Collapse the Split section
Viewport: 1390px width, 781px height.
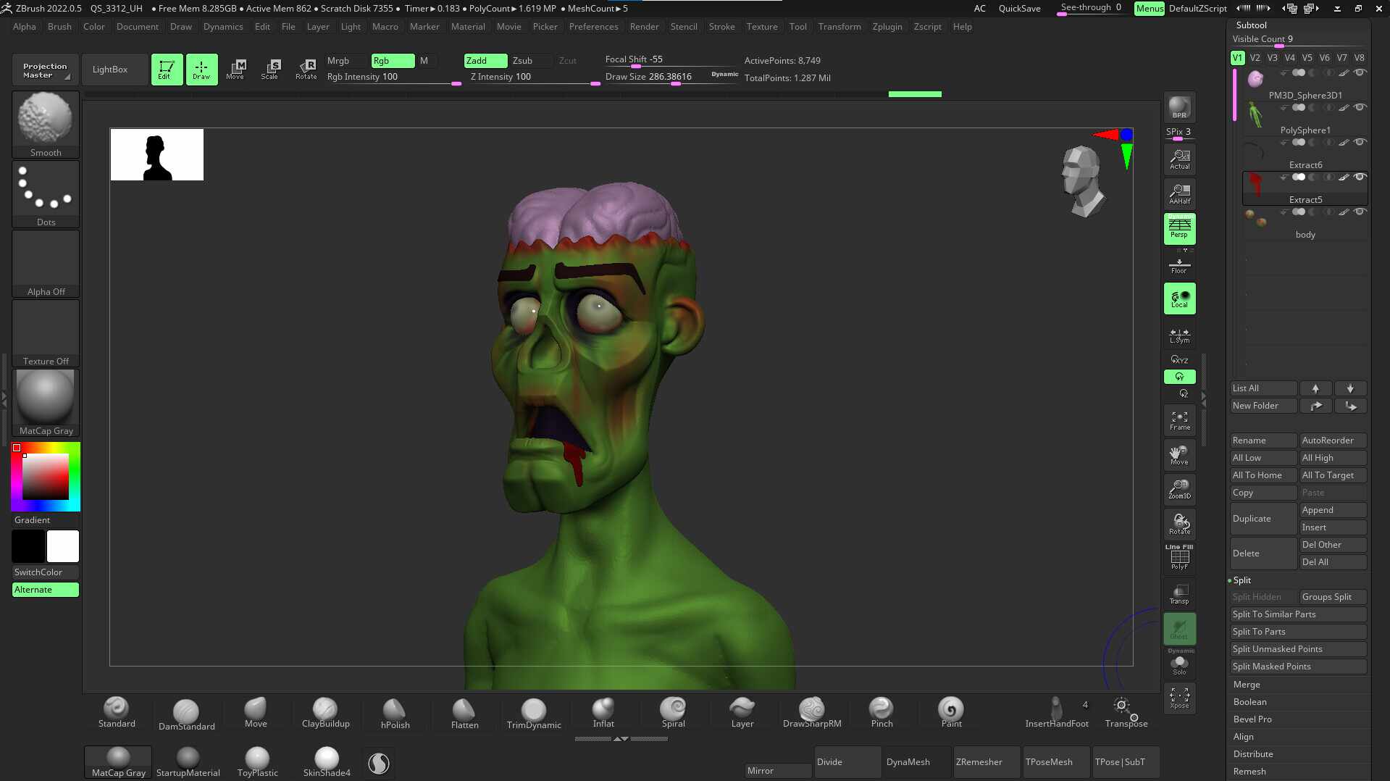coord(1242,580)
